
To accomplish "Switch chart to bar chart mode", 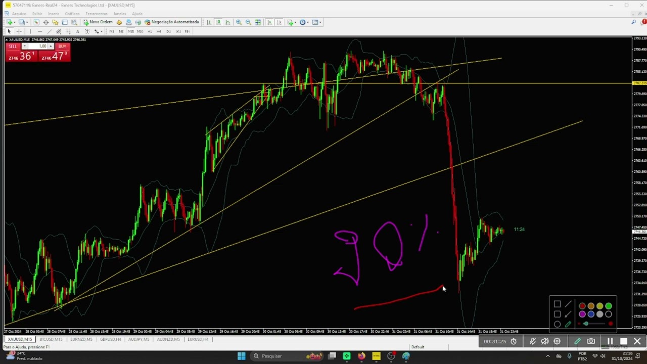I will pyautogui.click(x=209, y=22).
